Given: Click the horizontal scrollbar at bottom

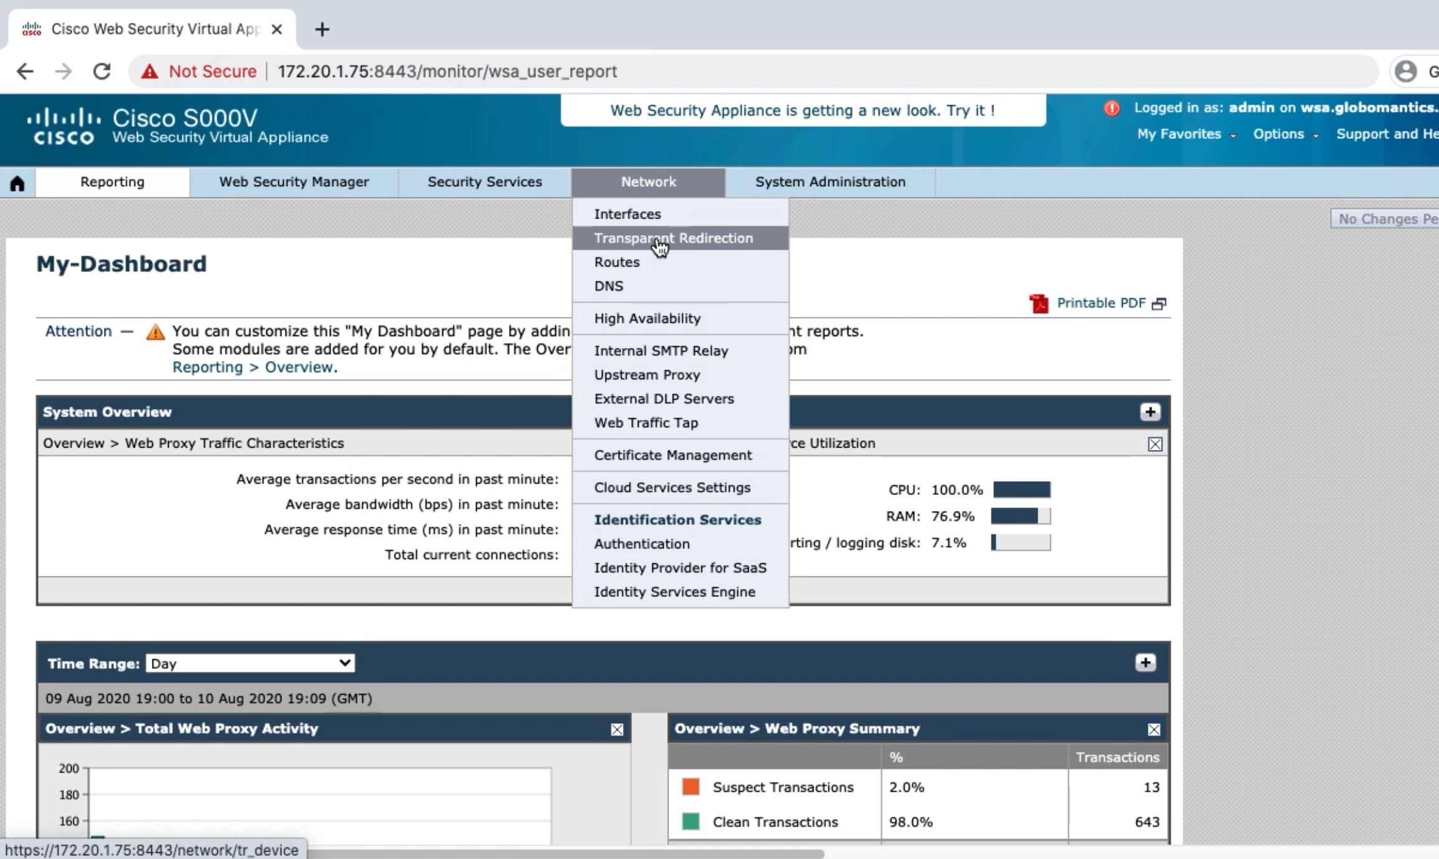Looking at the screenshot, I should pyautogui.click(x=566, y=853).
